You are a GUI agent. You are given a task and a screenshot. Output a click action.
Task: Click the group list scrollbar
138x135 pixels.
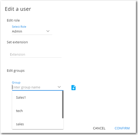pyautogui.click(x=63, y=104)
